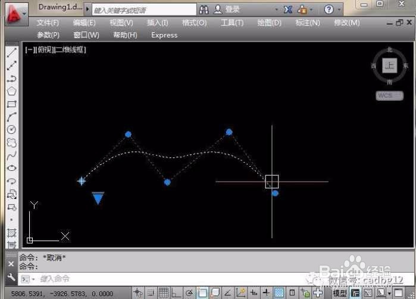Open the Help question mark icon
This screenshot has height=299, width=416.
point(329,10)
